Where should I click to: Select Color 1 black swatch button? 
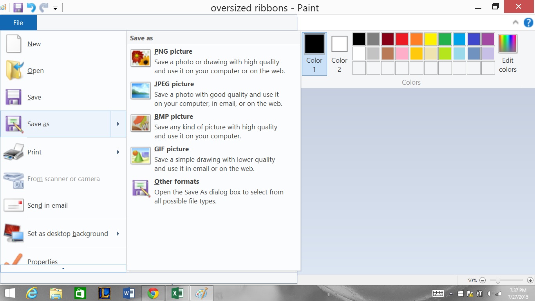(314, 54)
